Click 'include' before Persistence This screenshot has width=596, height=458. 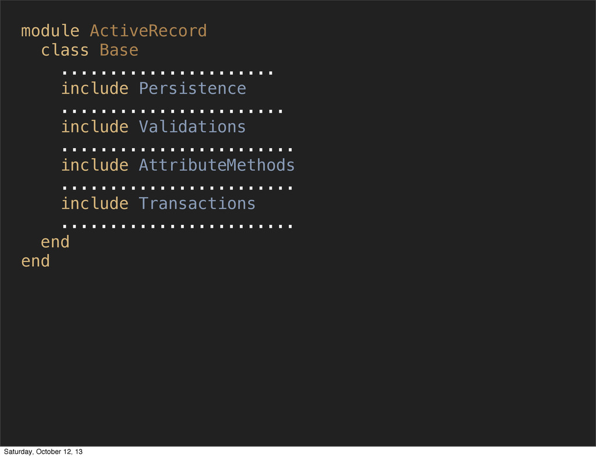coord(95,88)
